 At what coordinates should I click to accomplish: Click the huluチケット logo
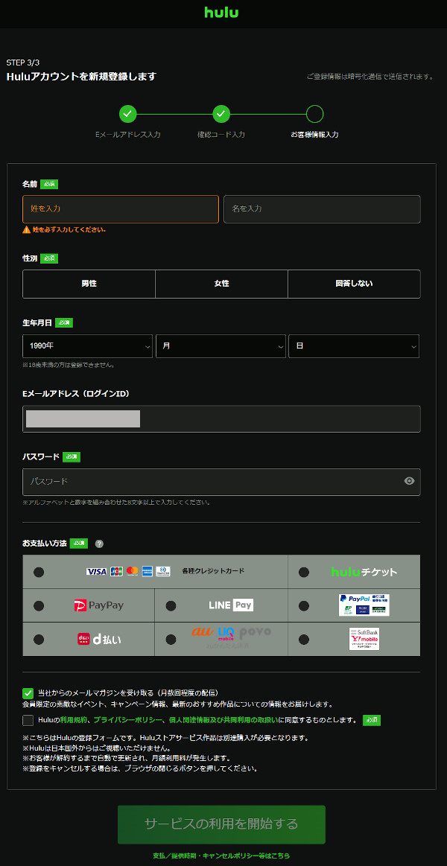pyautogui.click(x=364, y=572)
